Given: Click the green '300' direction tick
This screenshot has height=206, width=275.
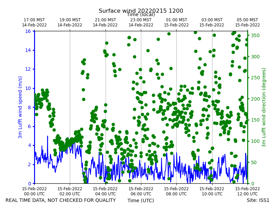Looking at the screenshot, I should 255,57.
